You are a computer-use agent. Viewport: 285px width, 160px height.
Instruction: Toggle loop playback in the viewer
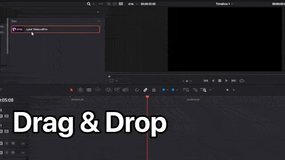point(242,81)
